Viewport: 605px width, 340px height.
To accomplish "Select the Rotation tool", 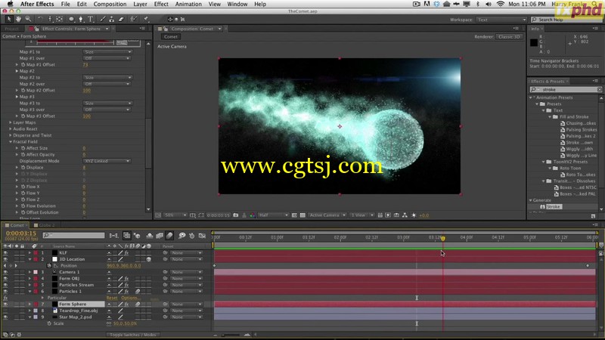I will (40, 19).
